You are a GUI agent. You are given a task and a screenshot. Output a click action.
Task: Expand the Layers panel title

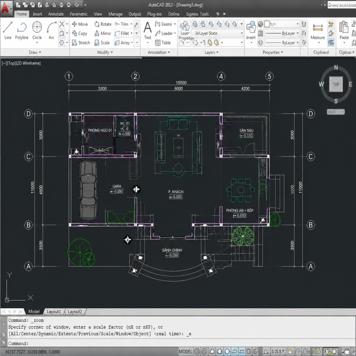point(211,52)
